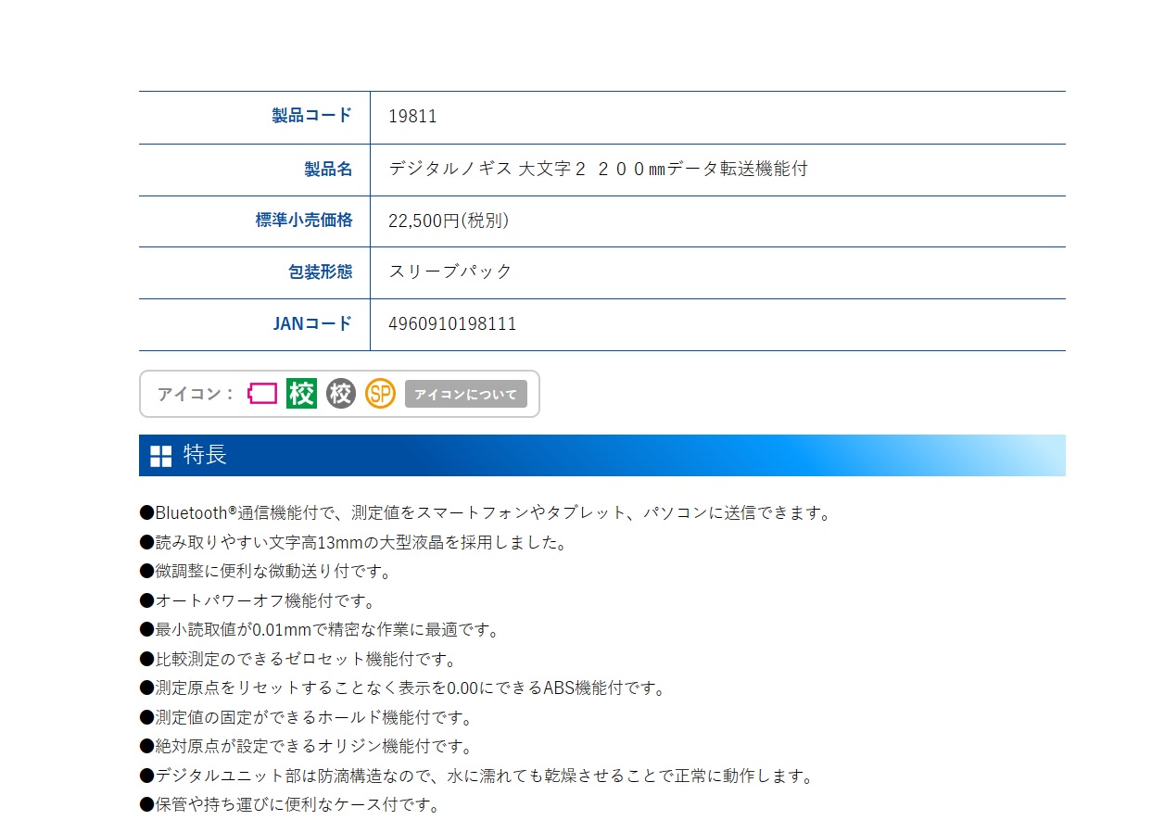Click the gray round 校 icon
Viewport: 1152px width, 833px height.
pyautogui.click(x=341, y=394)
